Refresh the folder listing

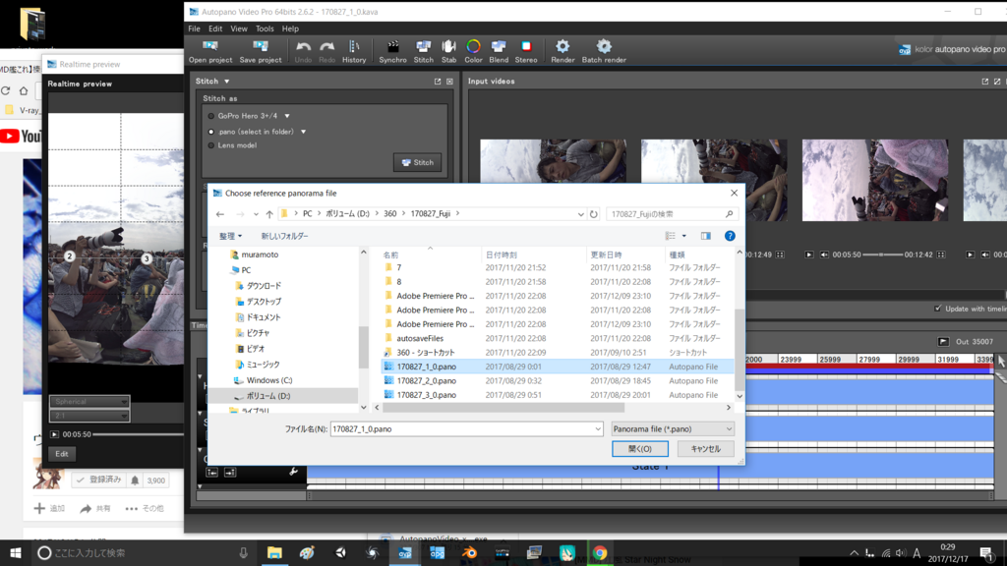point(594,214)
